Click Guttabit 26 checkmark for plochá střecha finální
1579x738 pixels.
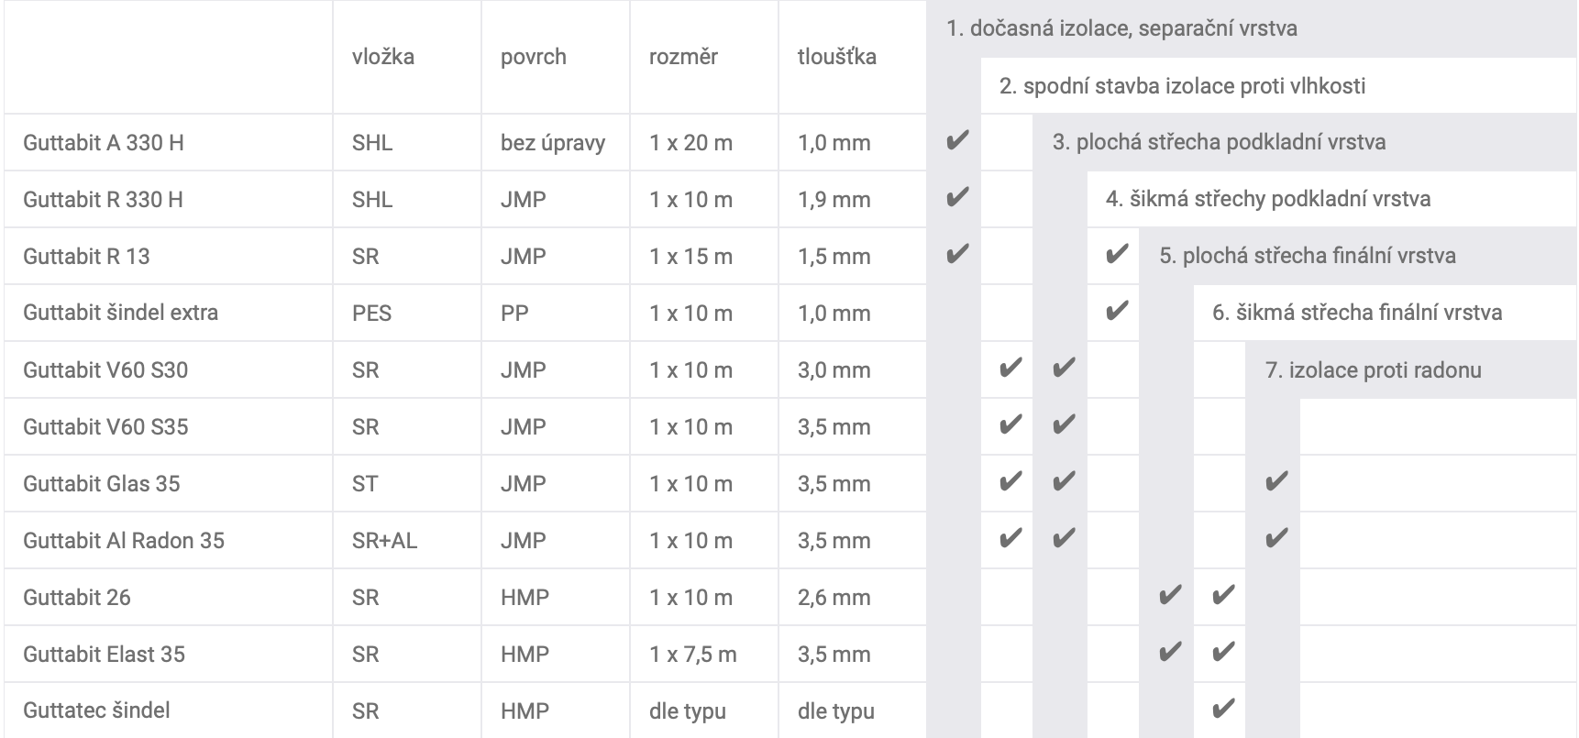[1169, 596]
